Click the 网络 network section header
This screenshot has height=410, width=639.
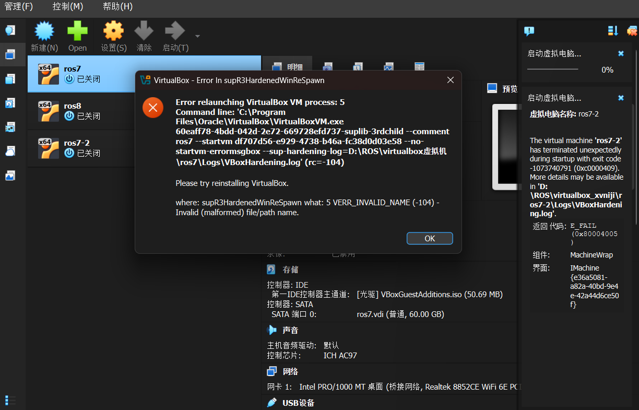[290, 371]
